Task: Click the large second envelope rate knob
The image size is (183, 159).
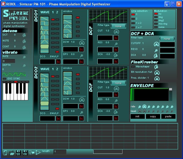Action: point(144,107)
